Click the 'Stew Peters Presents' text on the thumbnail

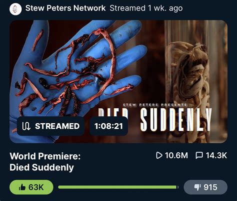tap(155, 105)
